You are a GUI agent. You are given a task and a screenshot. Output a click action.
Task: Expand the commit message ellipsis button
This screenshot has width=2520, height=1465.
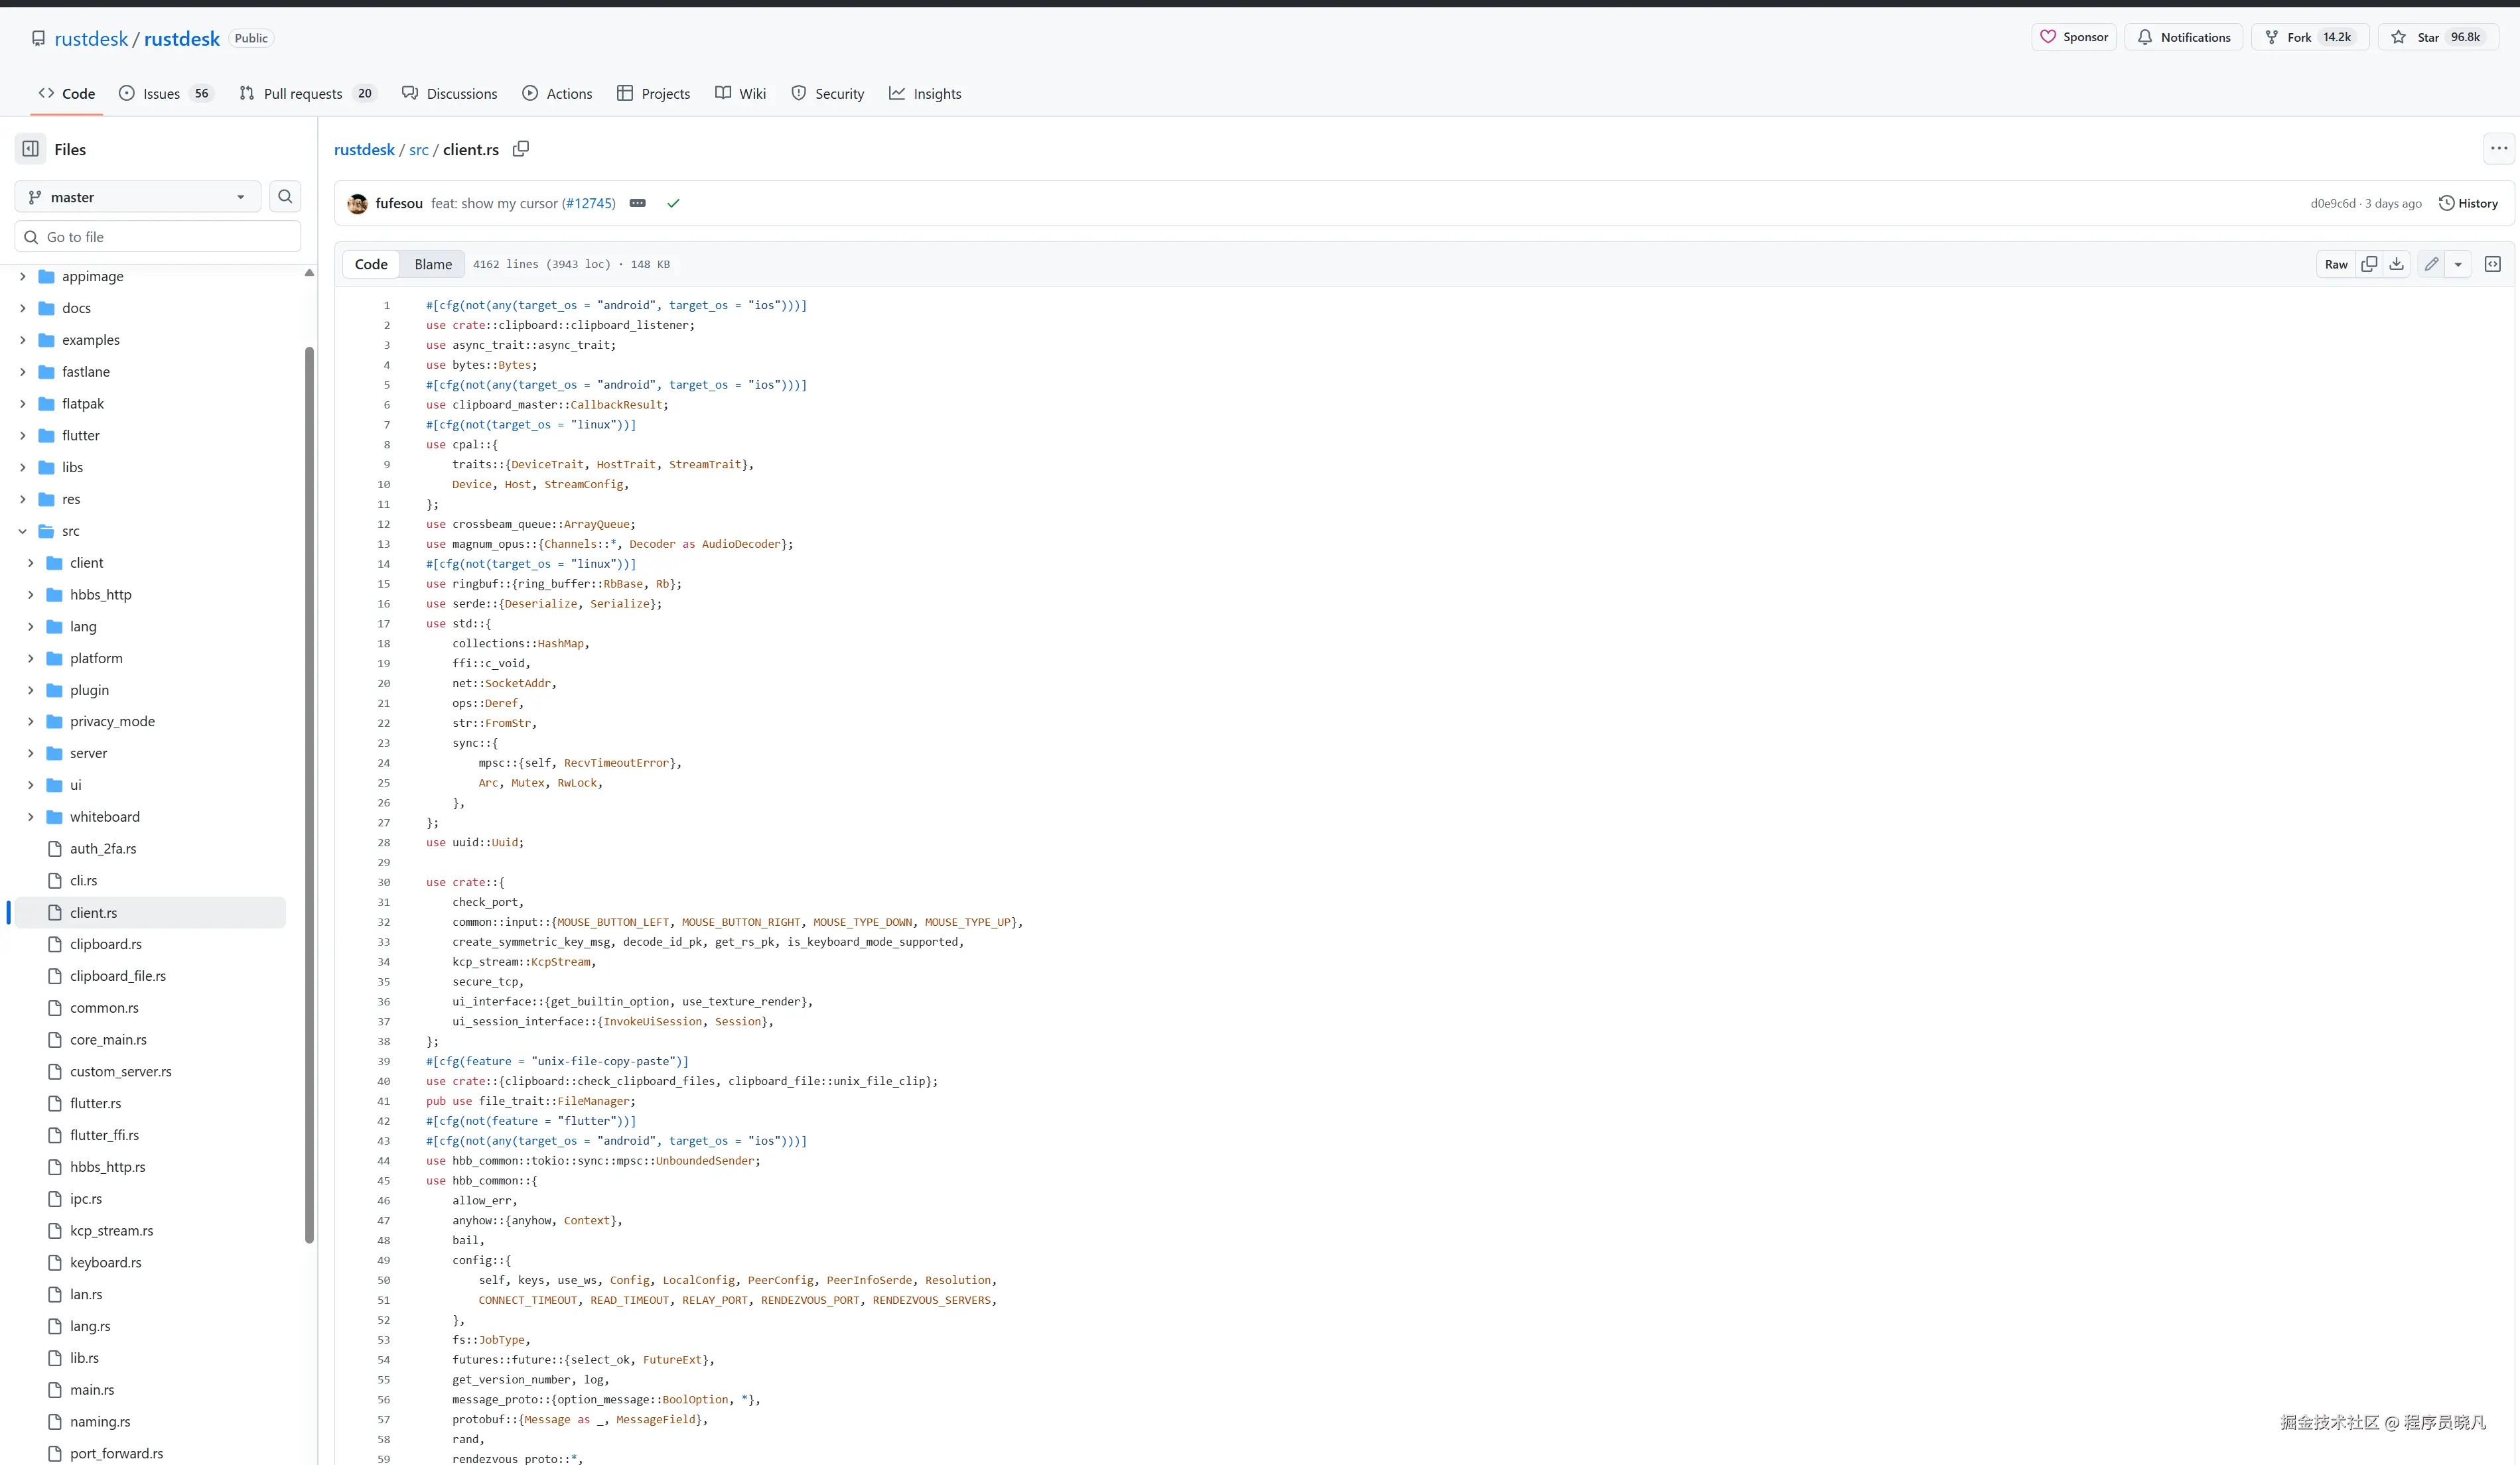pos(637,203)
